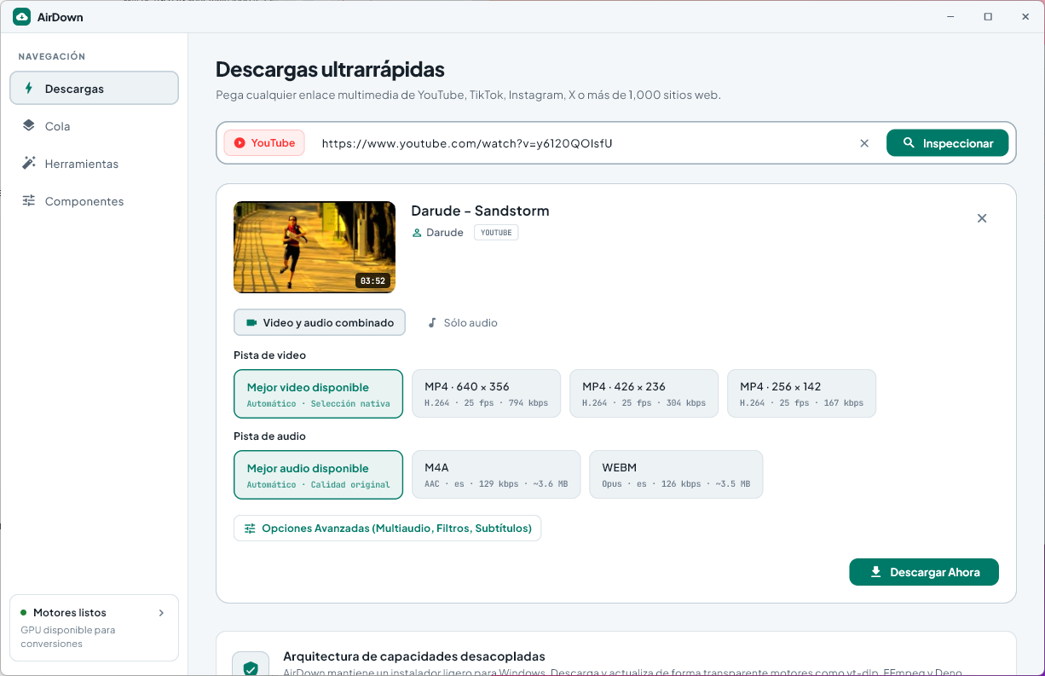The height and width of the screenshot is (676, 1045).
Task: Click the YOUTUBE tag under the title
Action: coord(496,233)
